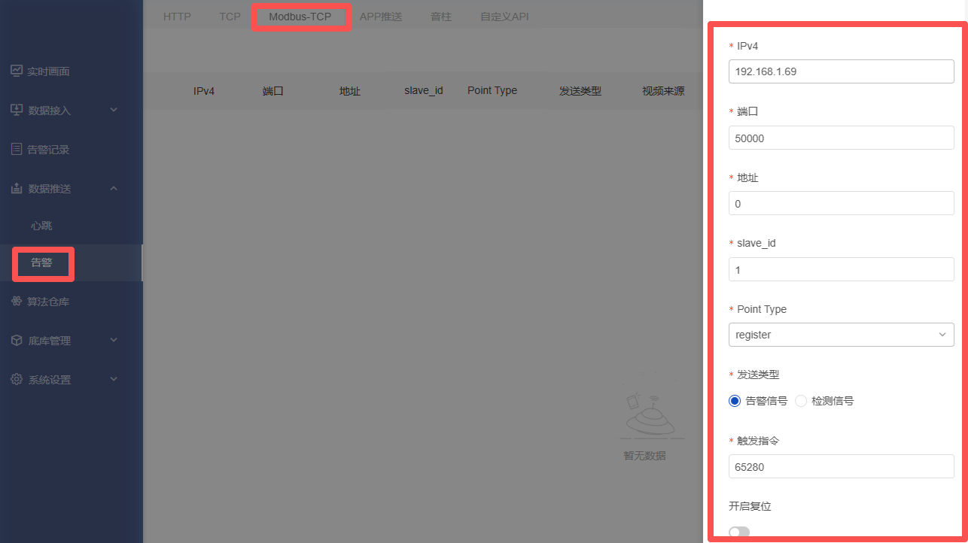Select the 检测信号 radio button
The width and height of the screenshot is (968, 543).
pos(801,401)
